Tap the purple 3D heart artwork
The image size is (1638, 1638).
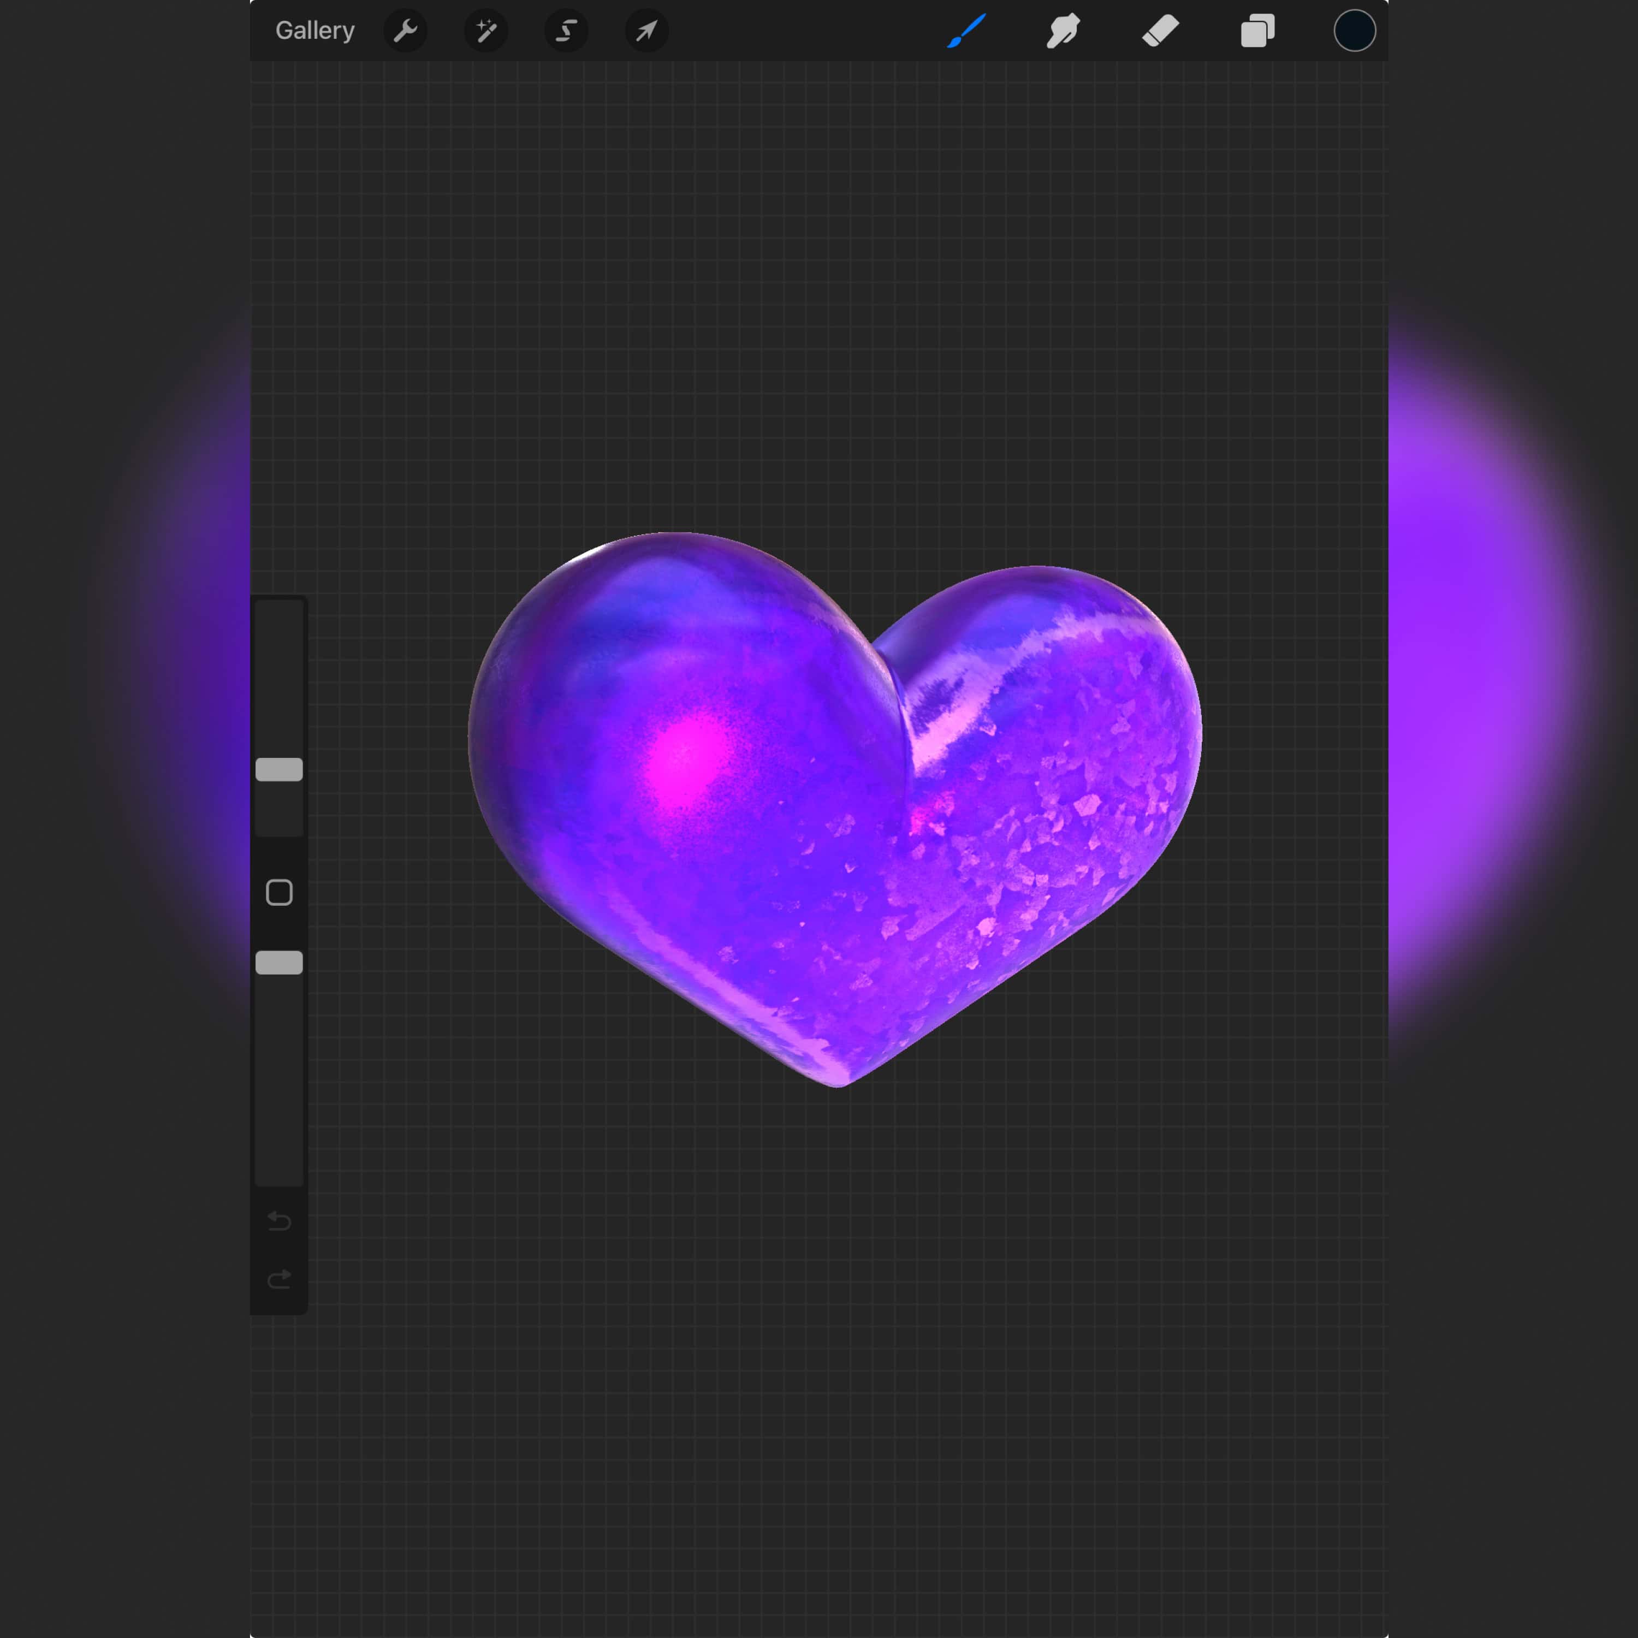click(835, 810)
